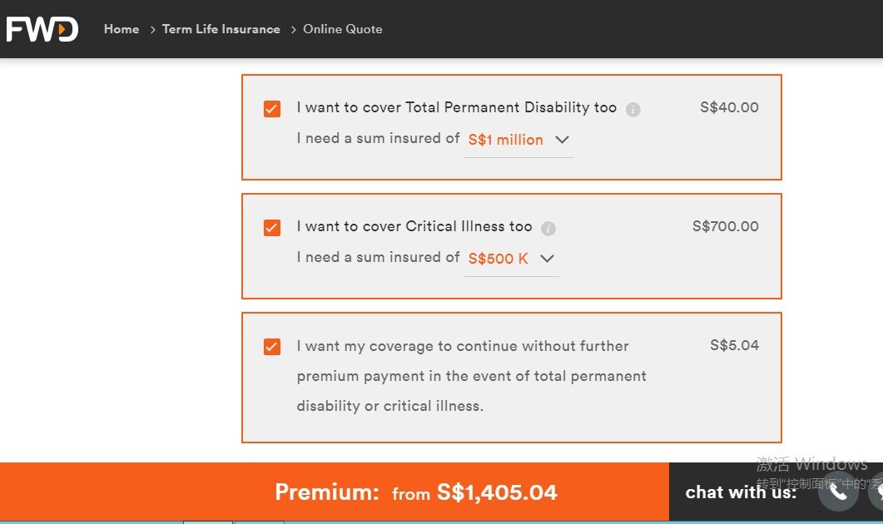The height and width of the screenshot is (524, 883).
Task: Click the S$5.04 waiver price
Action: [x=734, y=345]
